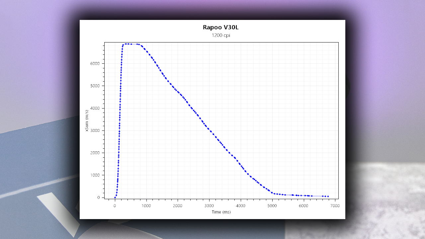The width and height of the screenshot is (425, 239).
Task: Click the first data point at the origin
Action: (115, 198)
